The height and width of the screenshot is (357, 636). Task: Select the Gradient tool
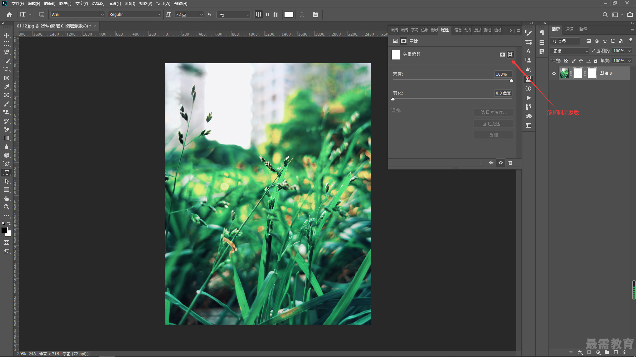pos(7,138)
